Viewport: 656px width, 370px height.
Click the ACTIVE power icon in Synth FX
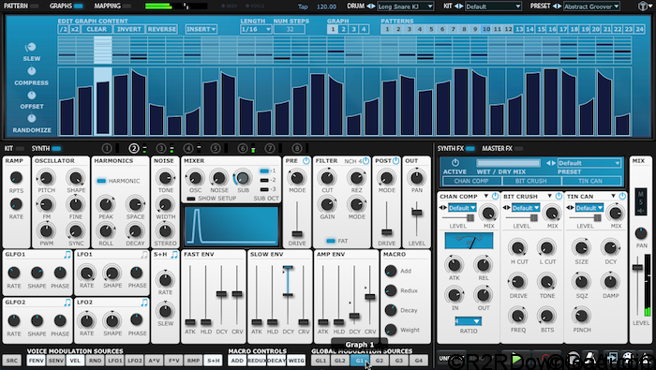point(455,163)
